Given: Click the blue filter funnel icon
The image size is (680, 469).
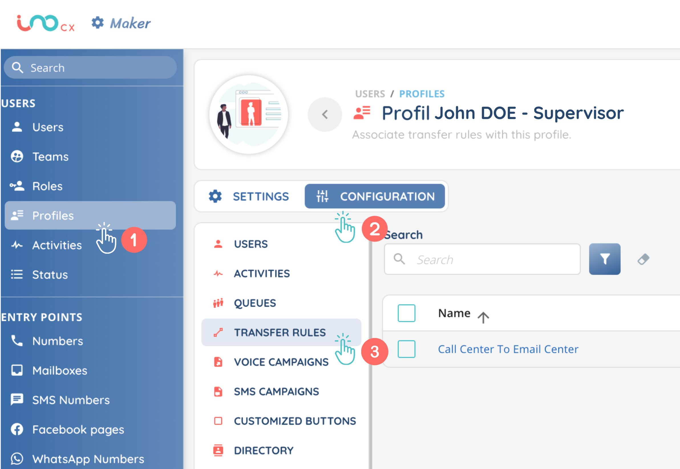Looking at the screenshot, I should [604, 259].
